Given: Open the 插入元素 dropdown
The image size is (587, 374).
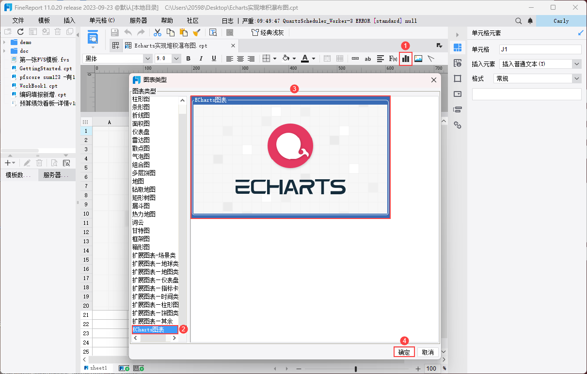Looking at the screenshot, I should click(x=576, y=64).
